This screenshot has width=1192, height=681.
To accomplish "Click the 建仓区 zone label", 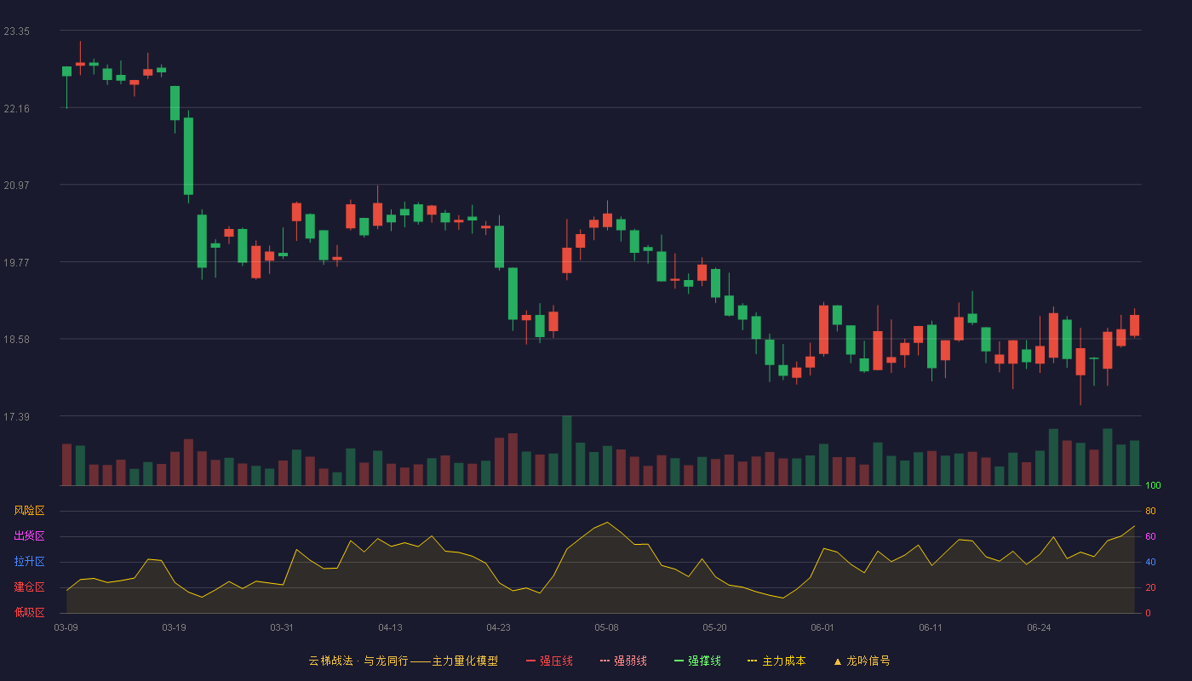I will (30, 587).
